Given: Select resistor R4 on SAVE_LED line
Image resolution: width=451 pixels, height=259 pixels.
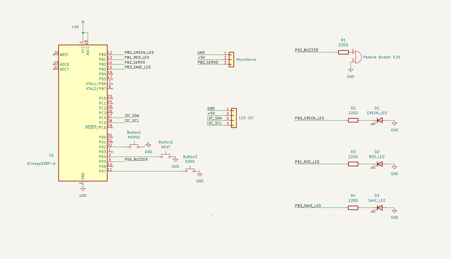Looking at the screenshot, I should coord(353,208).
